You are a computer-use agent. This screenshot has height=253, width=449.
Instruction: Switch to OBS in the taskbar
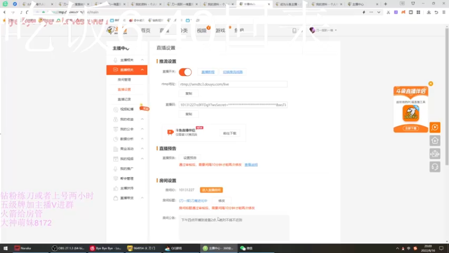(x=68, y=249)
